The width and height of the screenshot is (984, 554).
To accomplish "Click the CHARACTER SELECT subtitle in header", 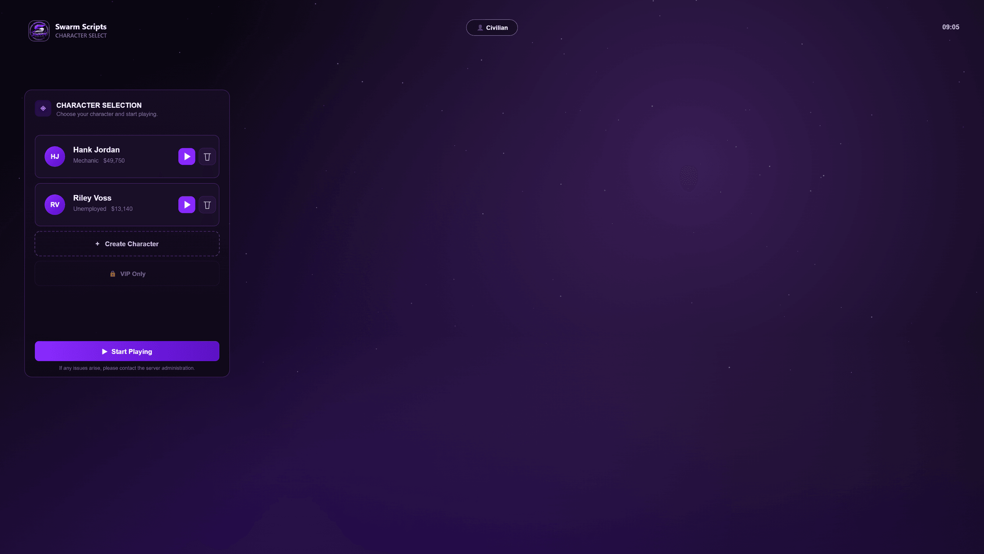I will (81, 36).
